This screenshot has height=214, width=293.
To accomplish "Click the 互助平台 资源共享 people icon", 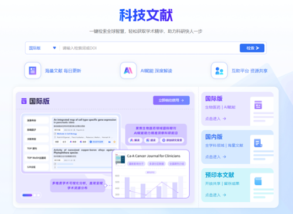I will (219, 70).
